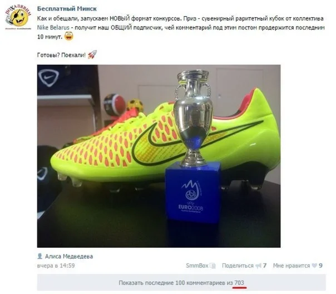336x294 pixels.
Task: View the share count 7
Action: click(265, 266)
